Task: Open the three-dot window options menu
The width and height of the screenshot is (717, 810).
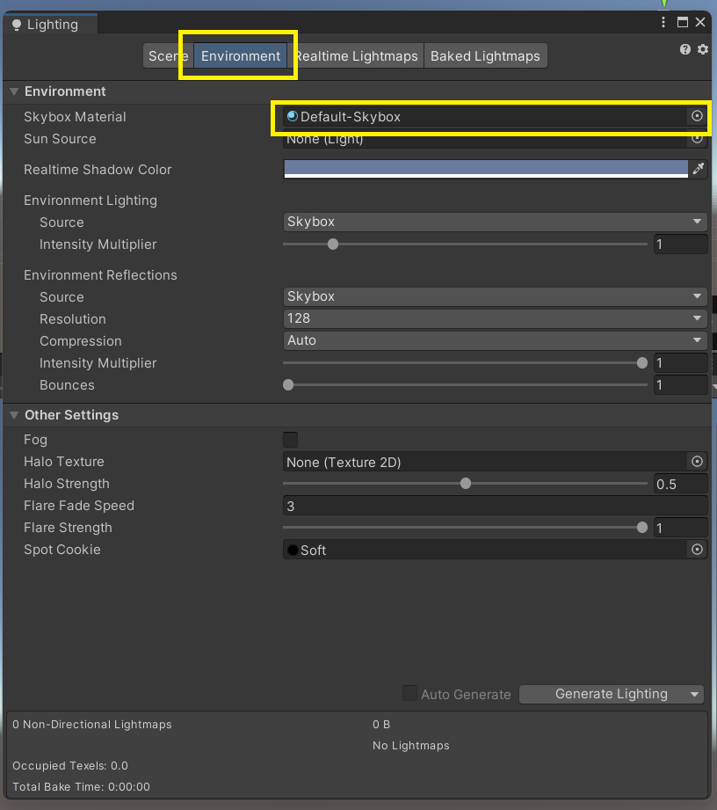Action: pos(663,22)
